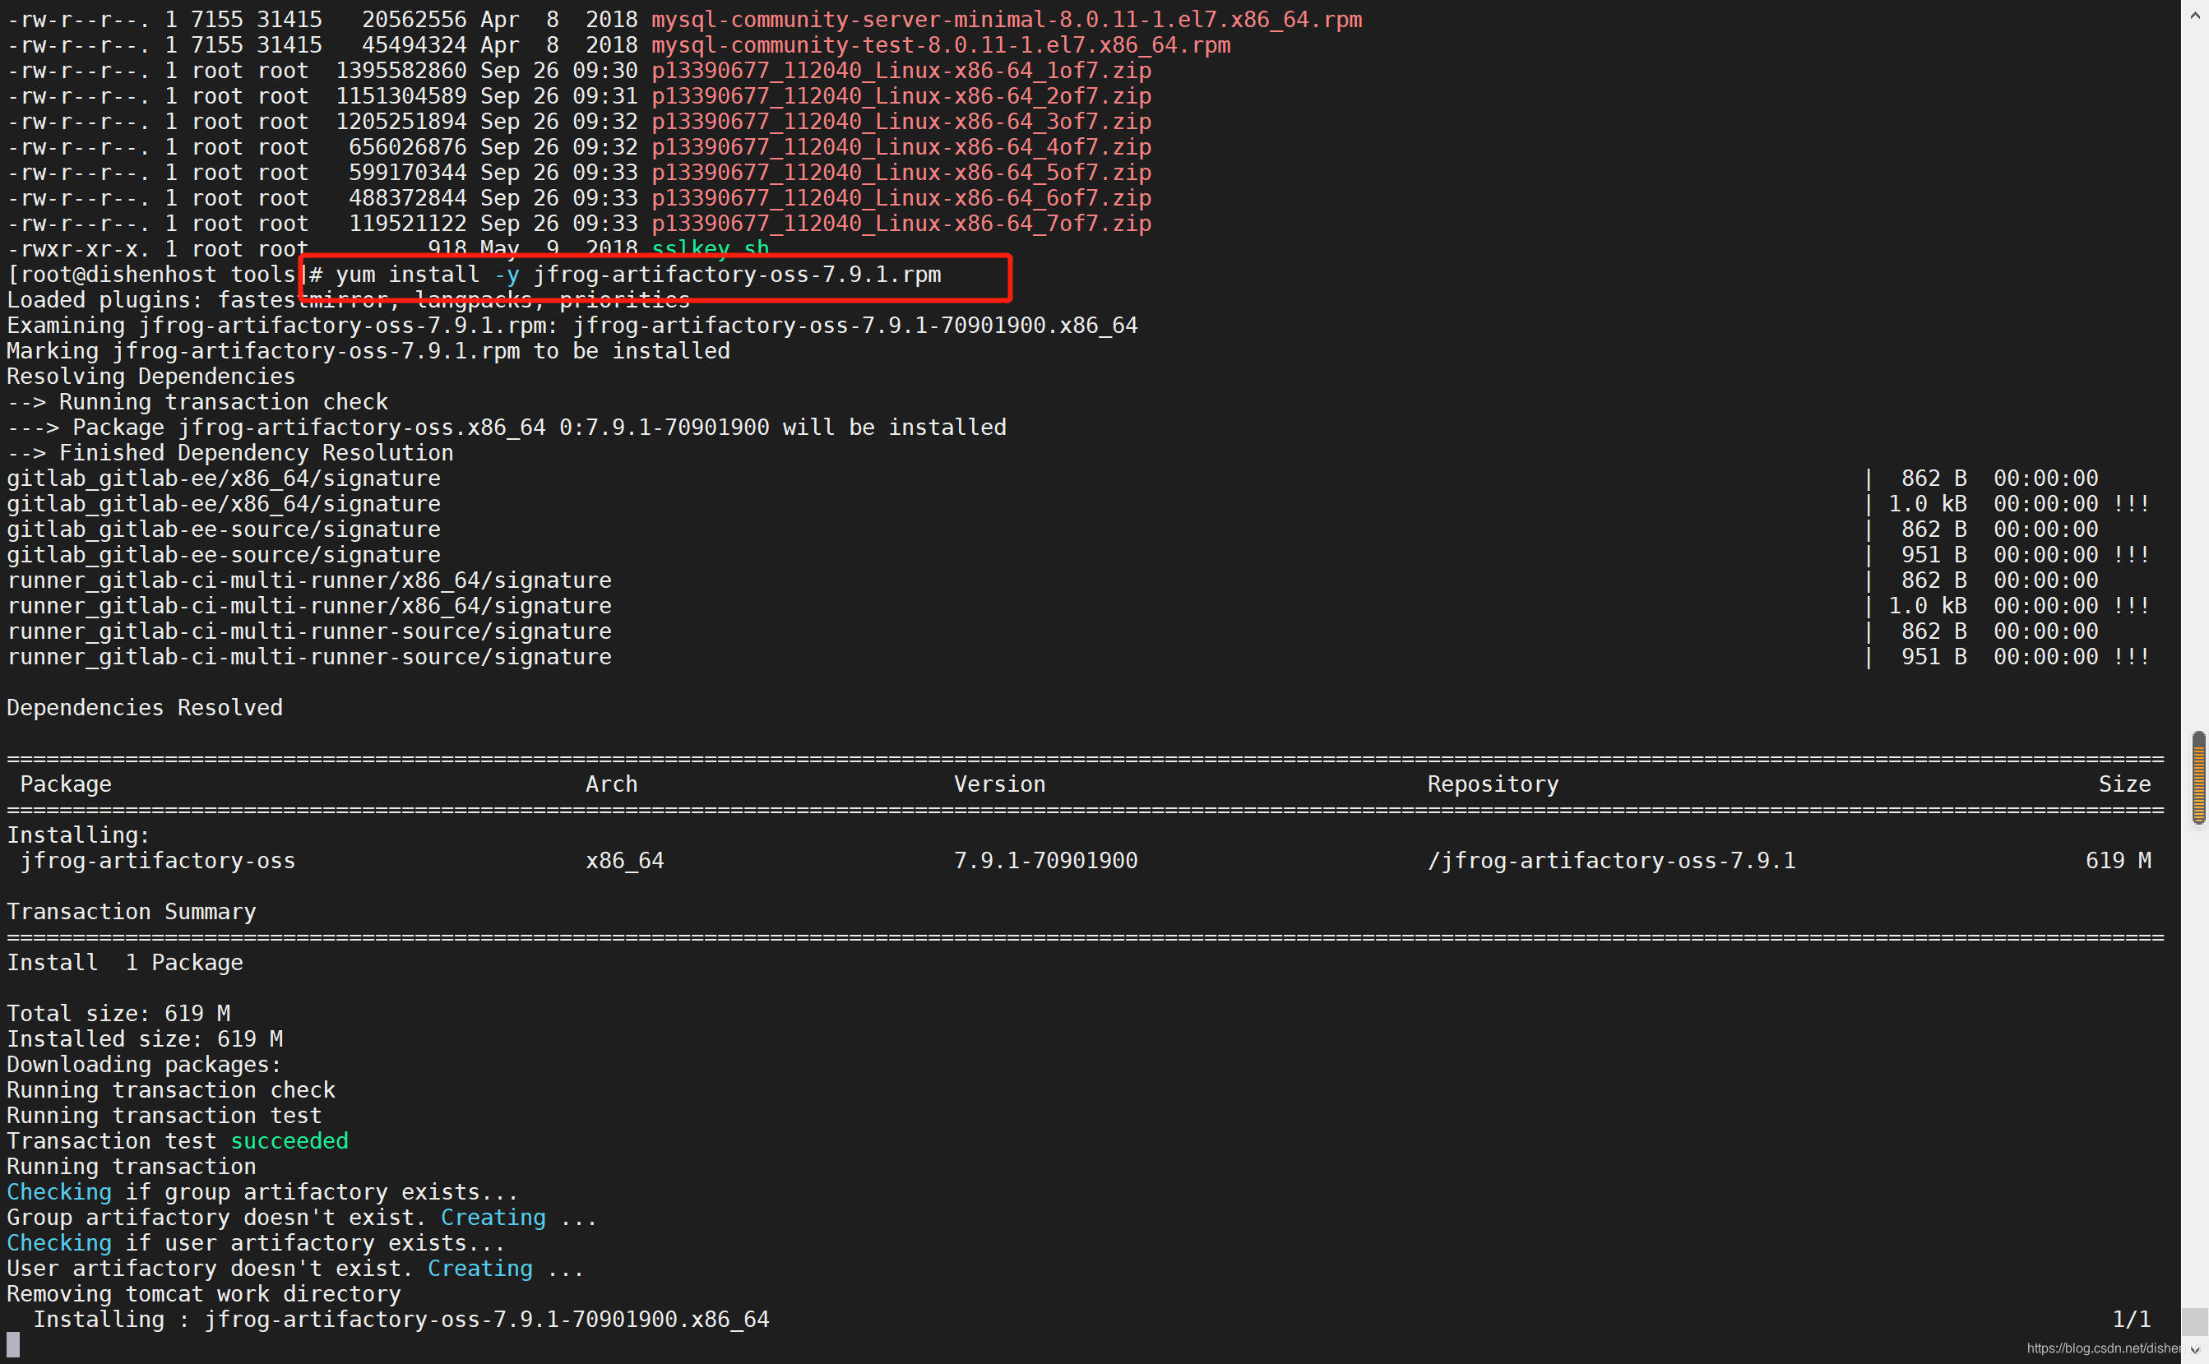Click the p13390677 1of7.zip filename
2209x1364 pixels.
pos(901,71)
